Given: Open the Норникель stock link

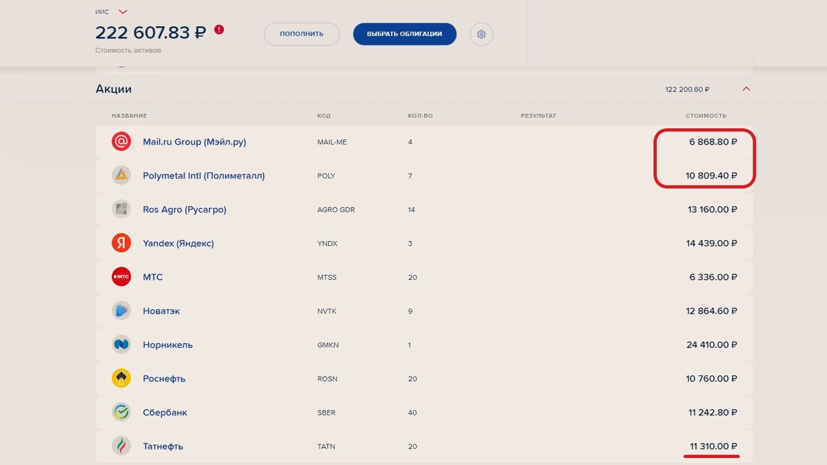Looking at the screenshot, I should [167, 344].
